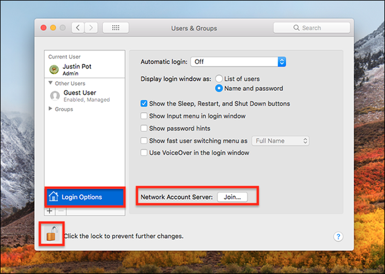Click the Current User header text

coord(64,56)
